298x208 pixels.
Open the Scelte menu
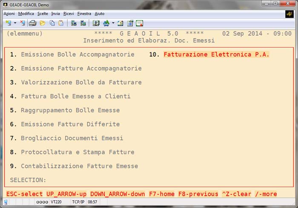click(x=43, y=14)
